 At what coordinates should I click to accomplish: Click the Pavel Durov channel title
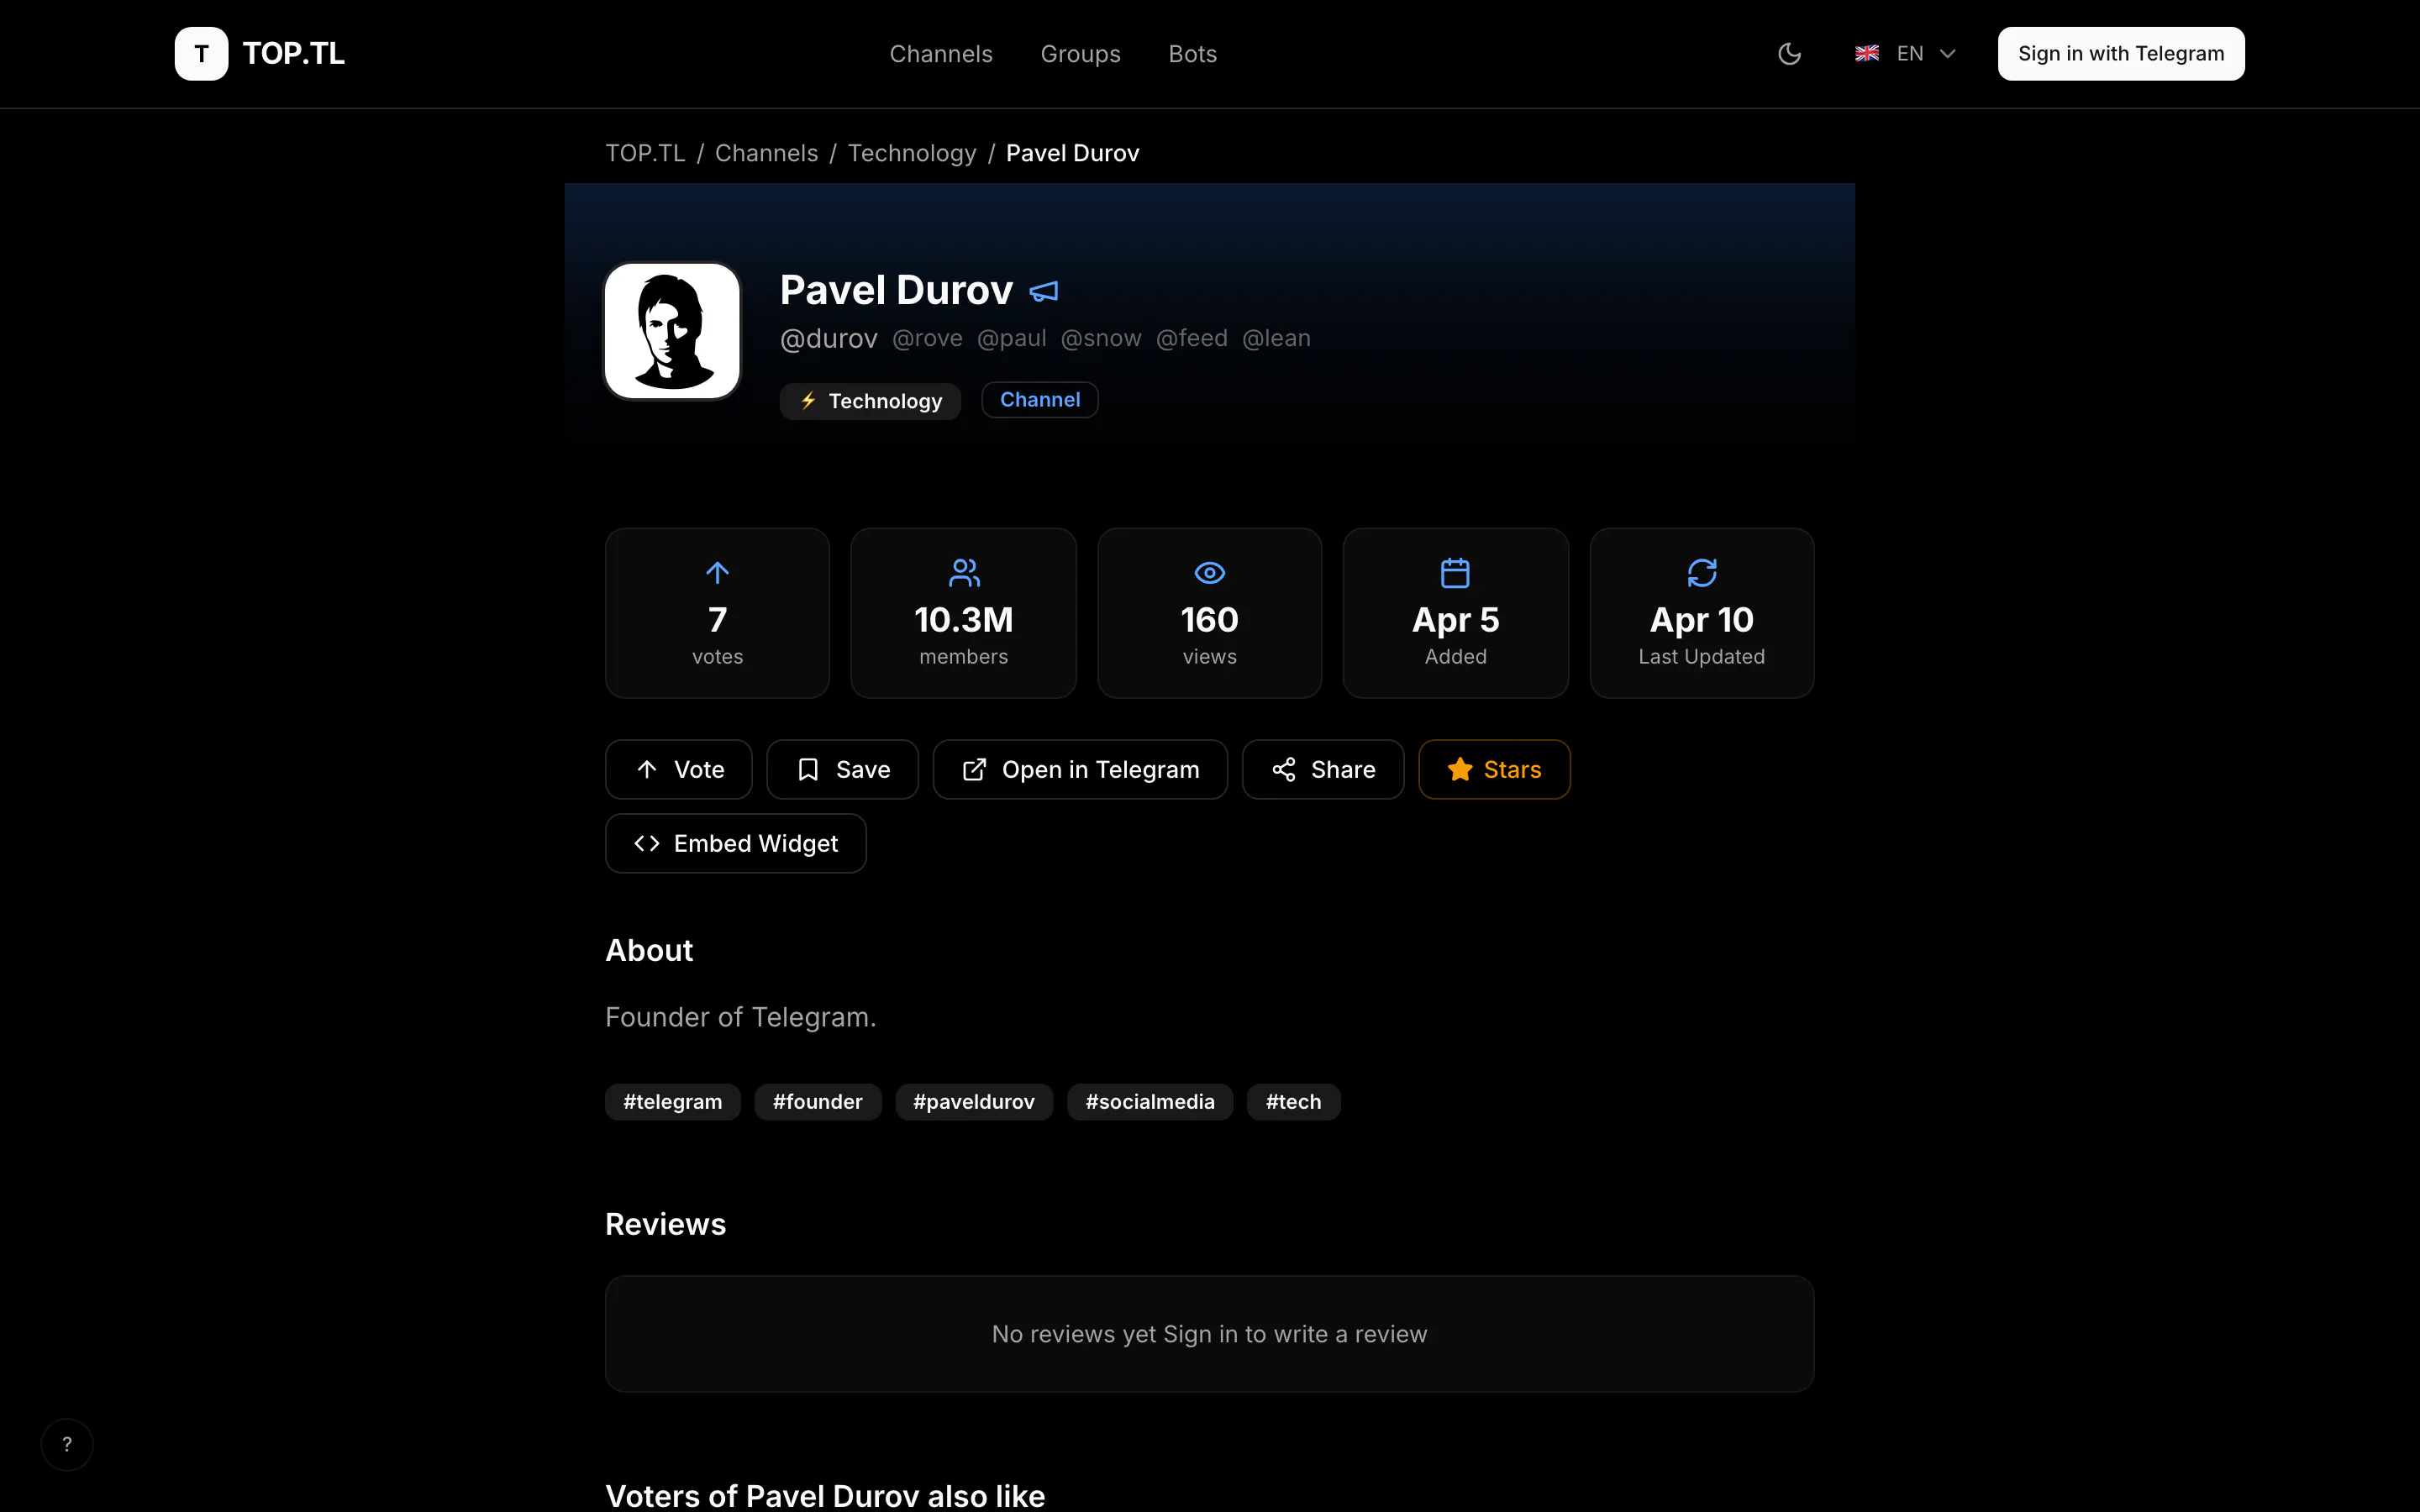point(896,291)
